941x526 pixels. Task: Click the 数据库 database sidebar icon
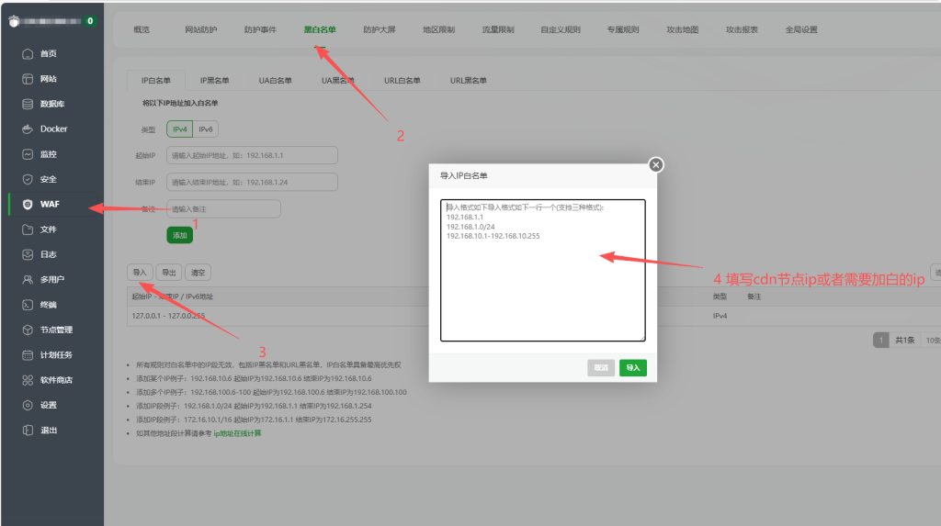[28, 104]
